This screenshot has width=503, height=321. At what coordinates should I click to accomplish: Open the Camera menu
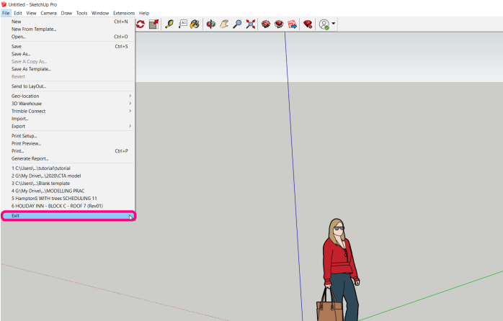click(48, 13)
